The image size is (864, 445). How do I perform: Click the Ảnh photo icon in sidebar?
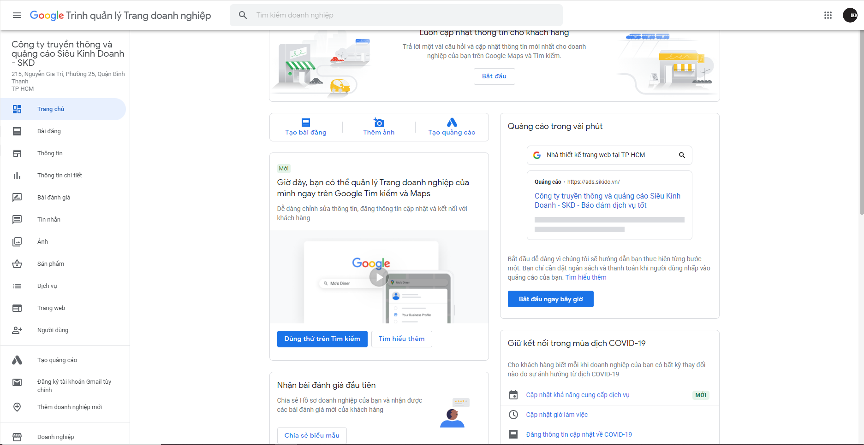17,242
